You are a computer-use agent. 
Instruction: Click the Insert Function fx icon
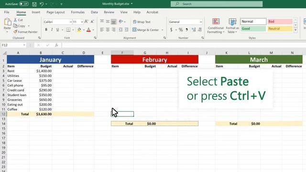tap(56, 45)
